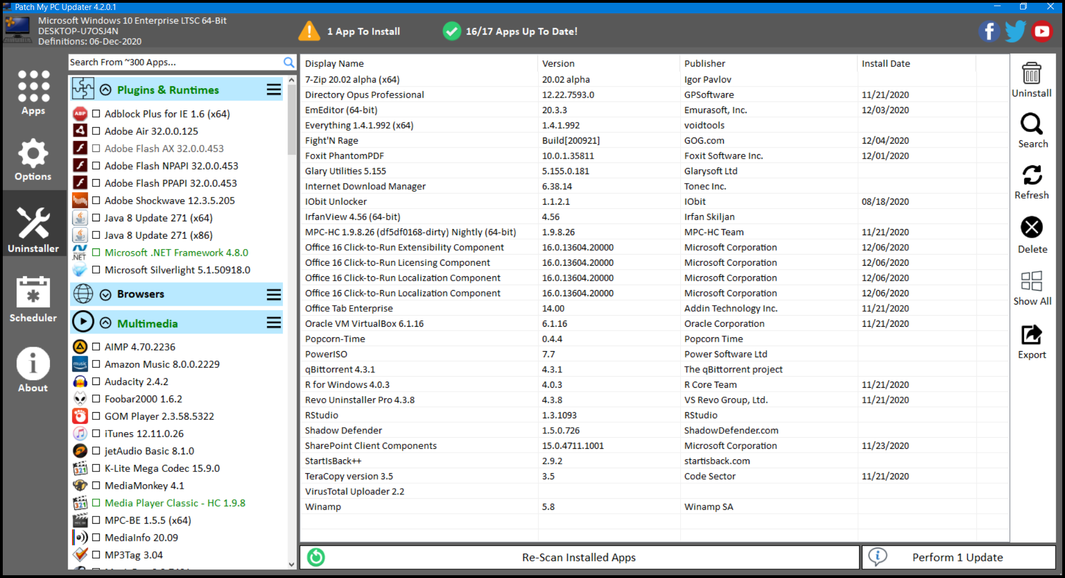Click the 1 App To Install label
This screenshot has height=578, width=1065.
[363, 32]
